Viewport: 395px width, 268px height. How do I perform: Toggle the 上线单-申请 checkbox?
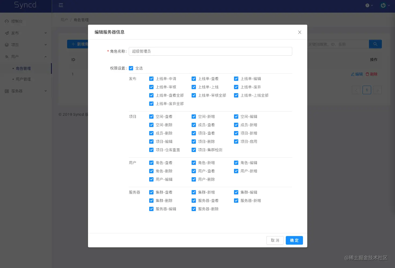pos(151,79)
